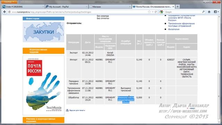
Task: Click the Версия для печати link
Action: [77, 110]
